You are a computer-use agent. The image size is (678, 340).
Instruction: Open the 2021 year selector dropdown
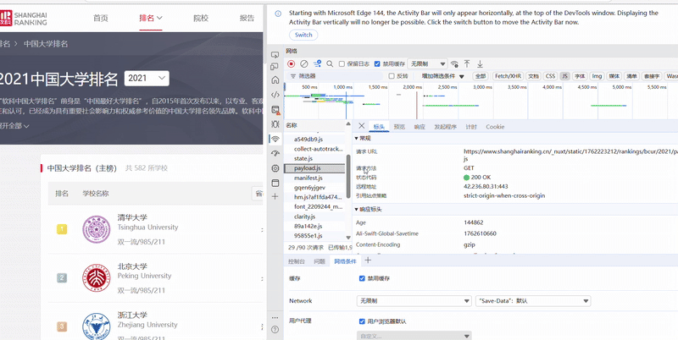coord(147,78)
